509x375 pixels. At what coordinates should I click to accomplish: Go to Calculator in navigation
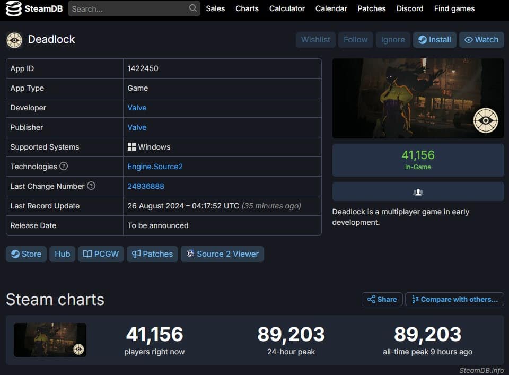[x=287, y=9]
